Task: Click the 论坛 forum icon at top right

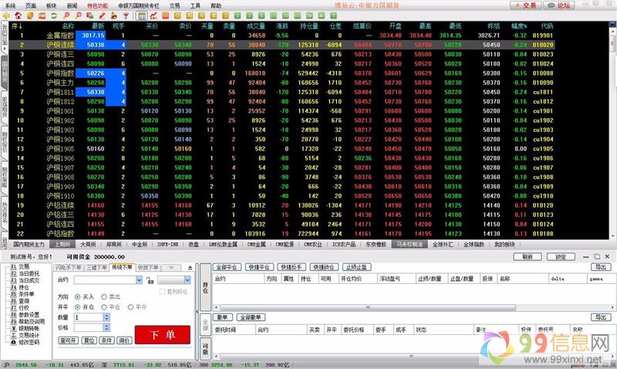Action: pos(560,5)
